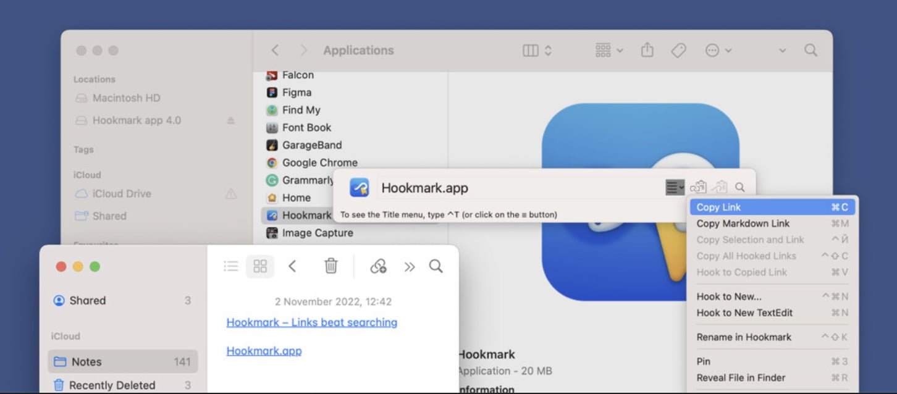
Task: Switch Notes to gallery view
Action: click(260, 266)
